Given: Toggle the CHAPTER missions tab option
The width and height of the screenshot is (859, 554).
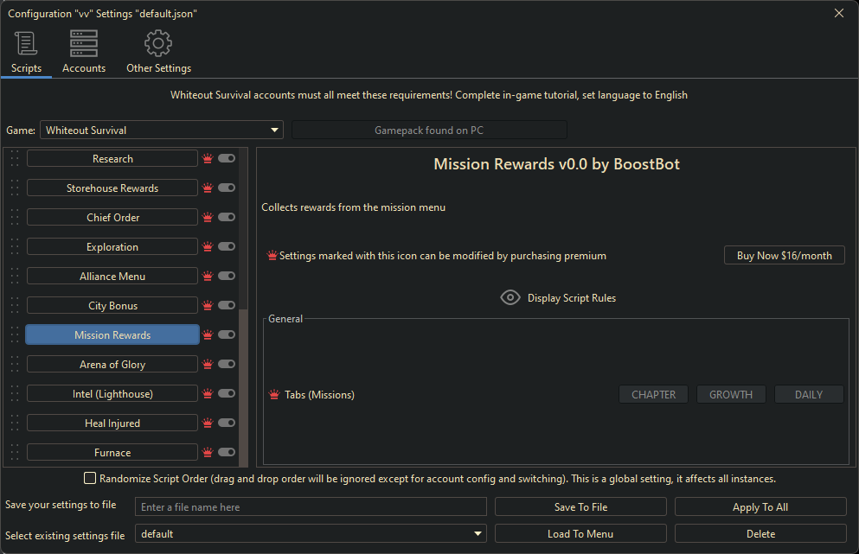Looking at the screenshot, I should (x=653, y=394).
